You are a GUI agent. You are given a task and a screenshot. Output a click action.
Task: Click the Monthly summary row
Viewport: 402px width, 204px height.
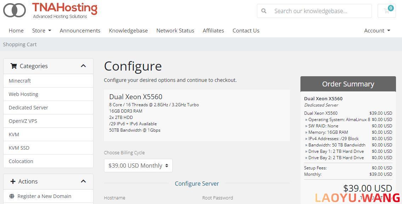[348, 174]
